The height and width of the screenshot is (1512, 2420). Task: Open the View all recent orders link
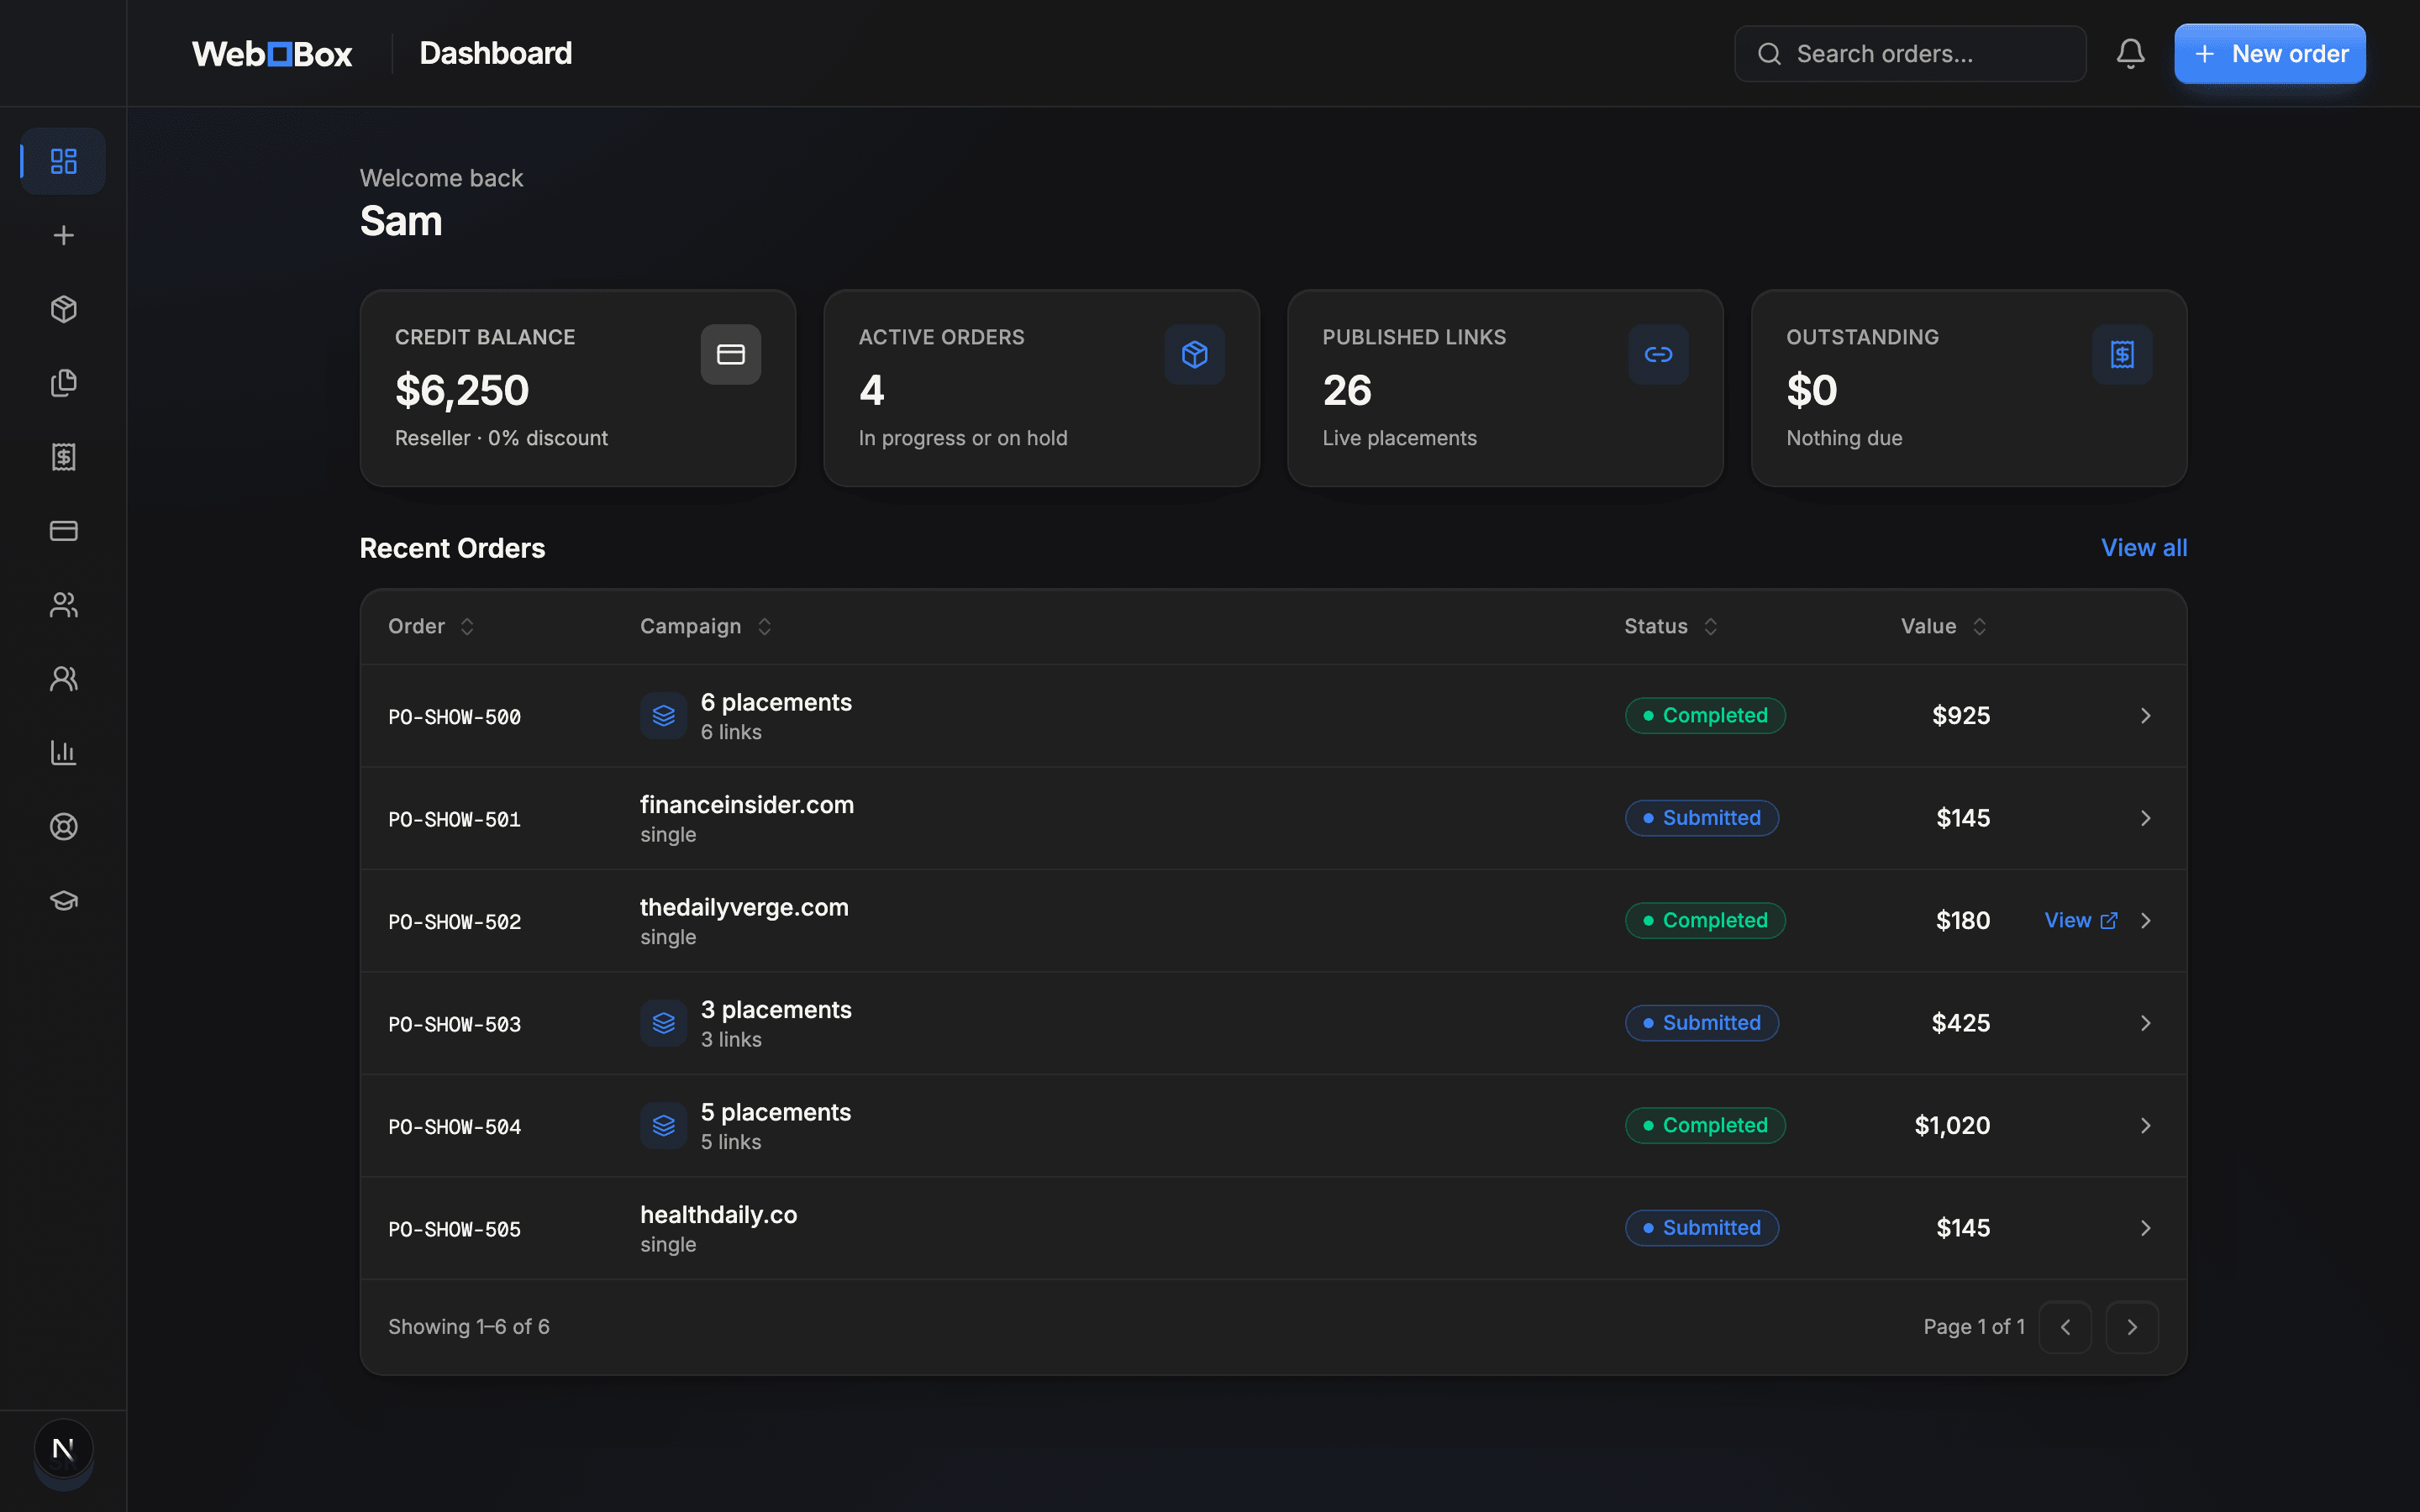2143,548
